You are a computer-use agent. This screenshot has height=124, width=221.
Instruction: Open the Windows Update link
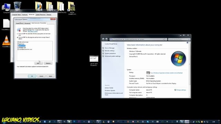coord(110,91)
